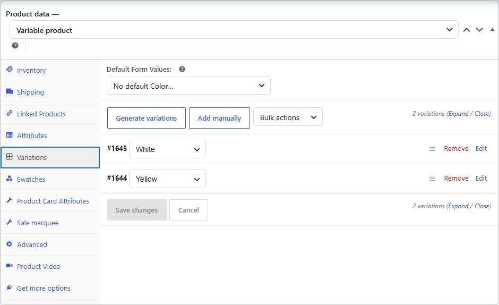
Task: Click help icon beside Default Form Values
Action: [182, 69]
